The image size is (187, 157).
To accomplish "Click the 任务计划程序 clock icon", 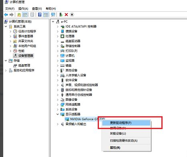I will click(x=15, y=31).
